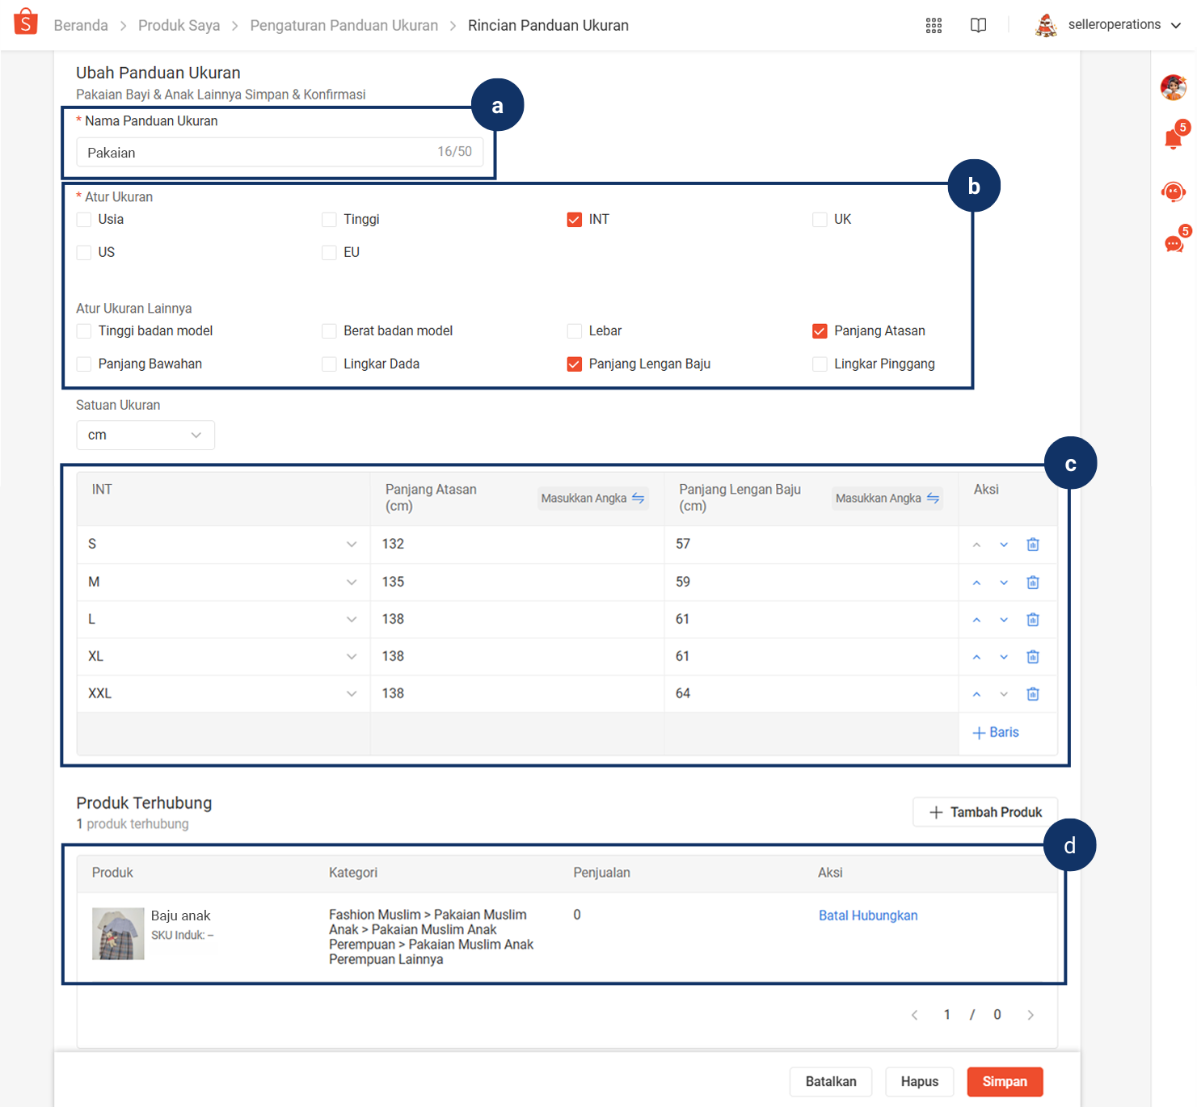The width and height of the screenshot is (1197, 1107).
Task: Move the M row up
Action: (x=976, y=583)
